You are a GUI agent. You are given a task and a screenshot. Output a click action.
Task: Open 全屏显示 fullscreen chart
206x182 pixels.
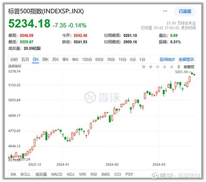(186, 60)
